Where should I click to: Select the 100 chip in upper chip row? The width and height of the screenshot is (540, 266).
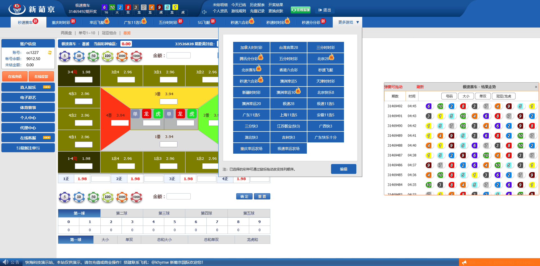[x=108, y=56]
